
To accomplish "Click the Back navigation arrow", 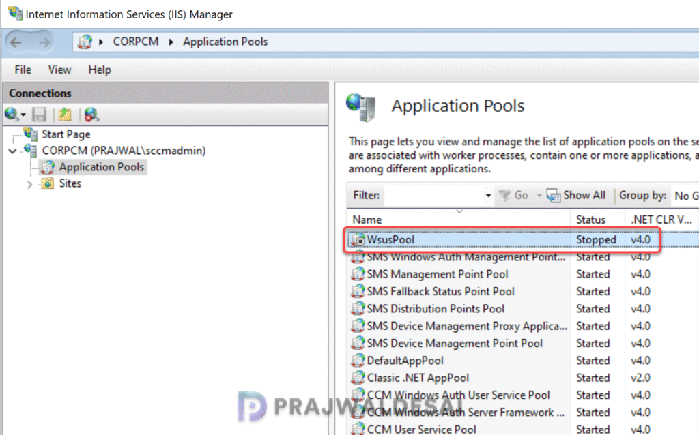I will tap(16, 42).
